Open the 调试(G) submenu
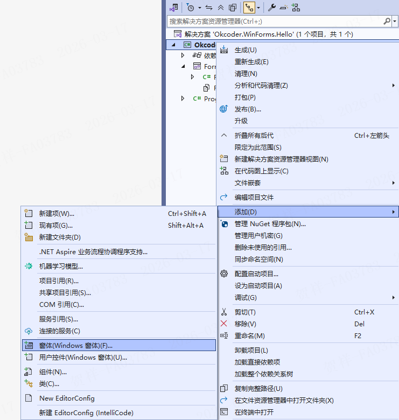399x420 pixels. tap(308, 298)
